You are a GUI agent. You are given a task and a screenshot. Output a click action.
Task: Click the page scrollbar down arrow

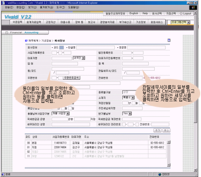pos(195,170)
